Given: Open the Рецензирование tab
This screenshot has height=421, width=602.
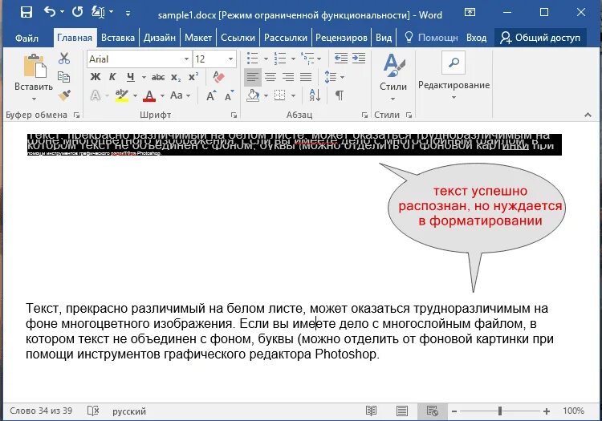Looking at the screenshot, I should click(x=341, y=38).
